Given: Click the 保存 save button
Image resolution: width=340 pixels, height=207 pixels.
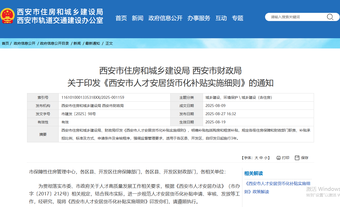Looking at the screenshot, I should pos(304,158).
